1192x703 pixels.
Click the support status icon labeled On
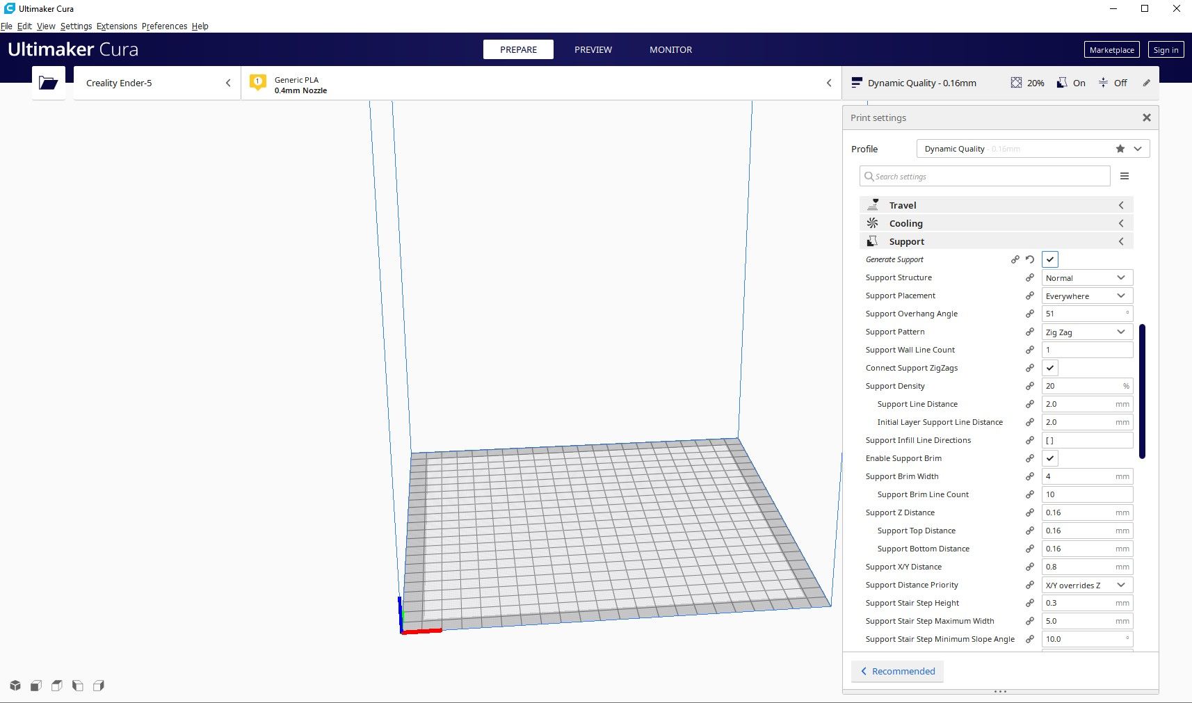point(1062,82)
